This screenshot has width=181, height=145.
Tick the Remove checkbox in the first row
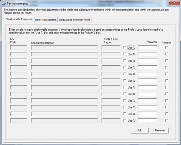tap(167, 47)
